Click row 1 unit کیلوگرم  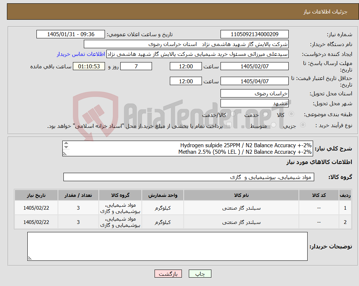163,208
